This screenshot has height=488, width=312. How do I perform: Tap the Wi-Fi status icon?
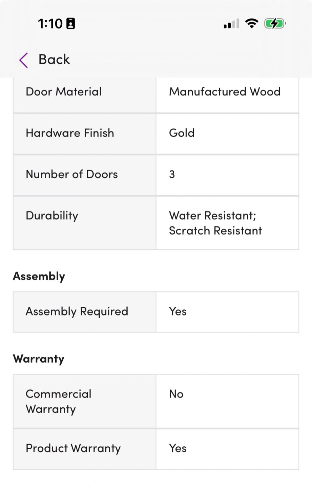251,23
